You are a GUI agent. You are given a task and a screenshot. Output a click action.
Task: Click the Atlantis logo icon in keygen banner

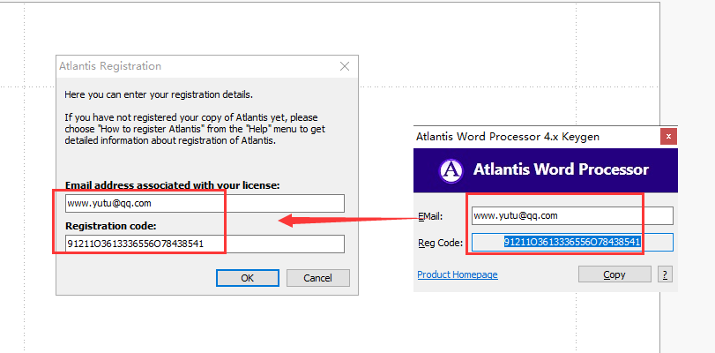point(451,169)
